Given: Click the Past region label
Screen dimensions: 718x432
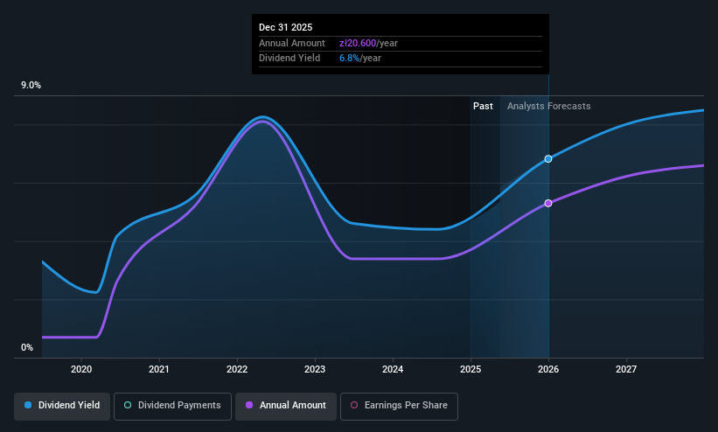Looking at the screenshot, I should [483, 106].
